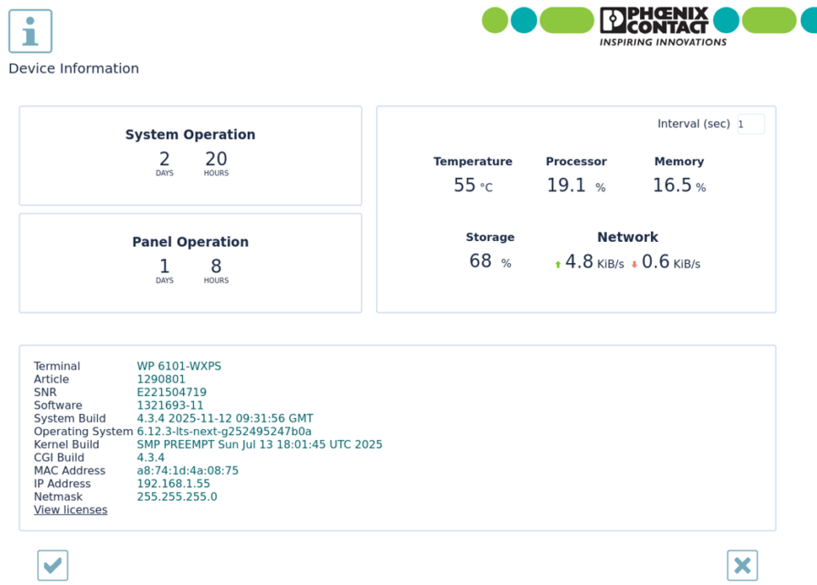Select the SNR value E221504719
The image size is (817, 585).
coord(171,393)
